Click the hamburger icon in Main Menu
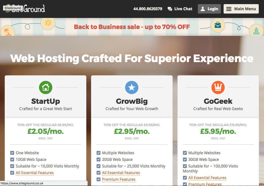 (x=229, y=9)
